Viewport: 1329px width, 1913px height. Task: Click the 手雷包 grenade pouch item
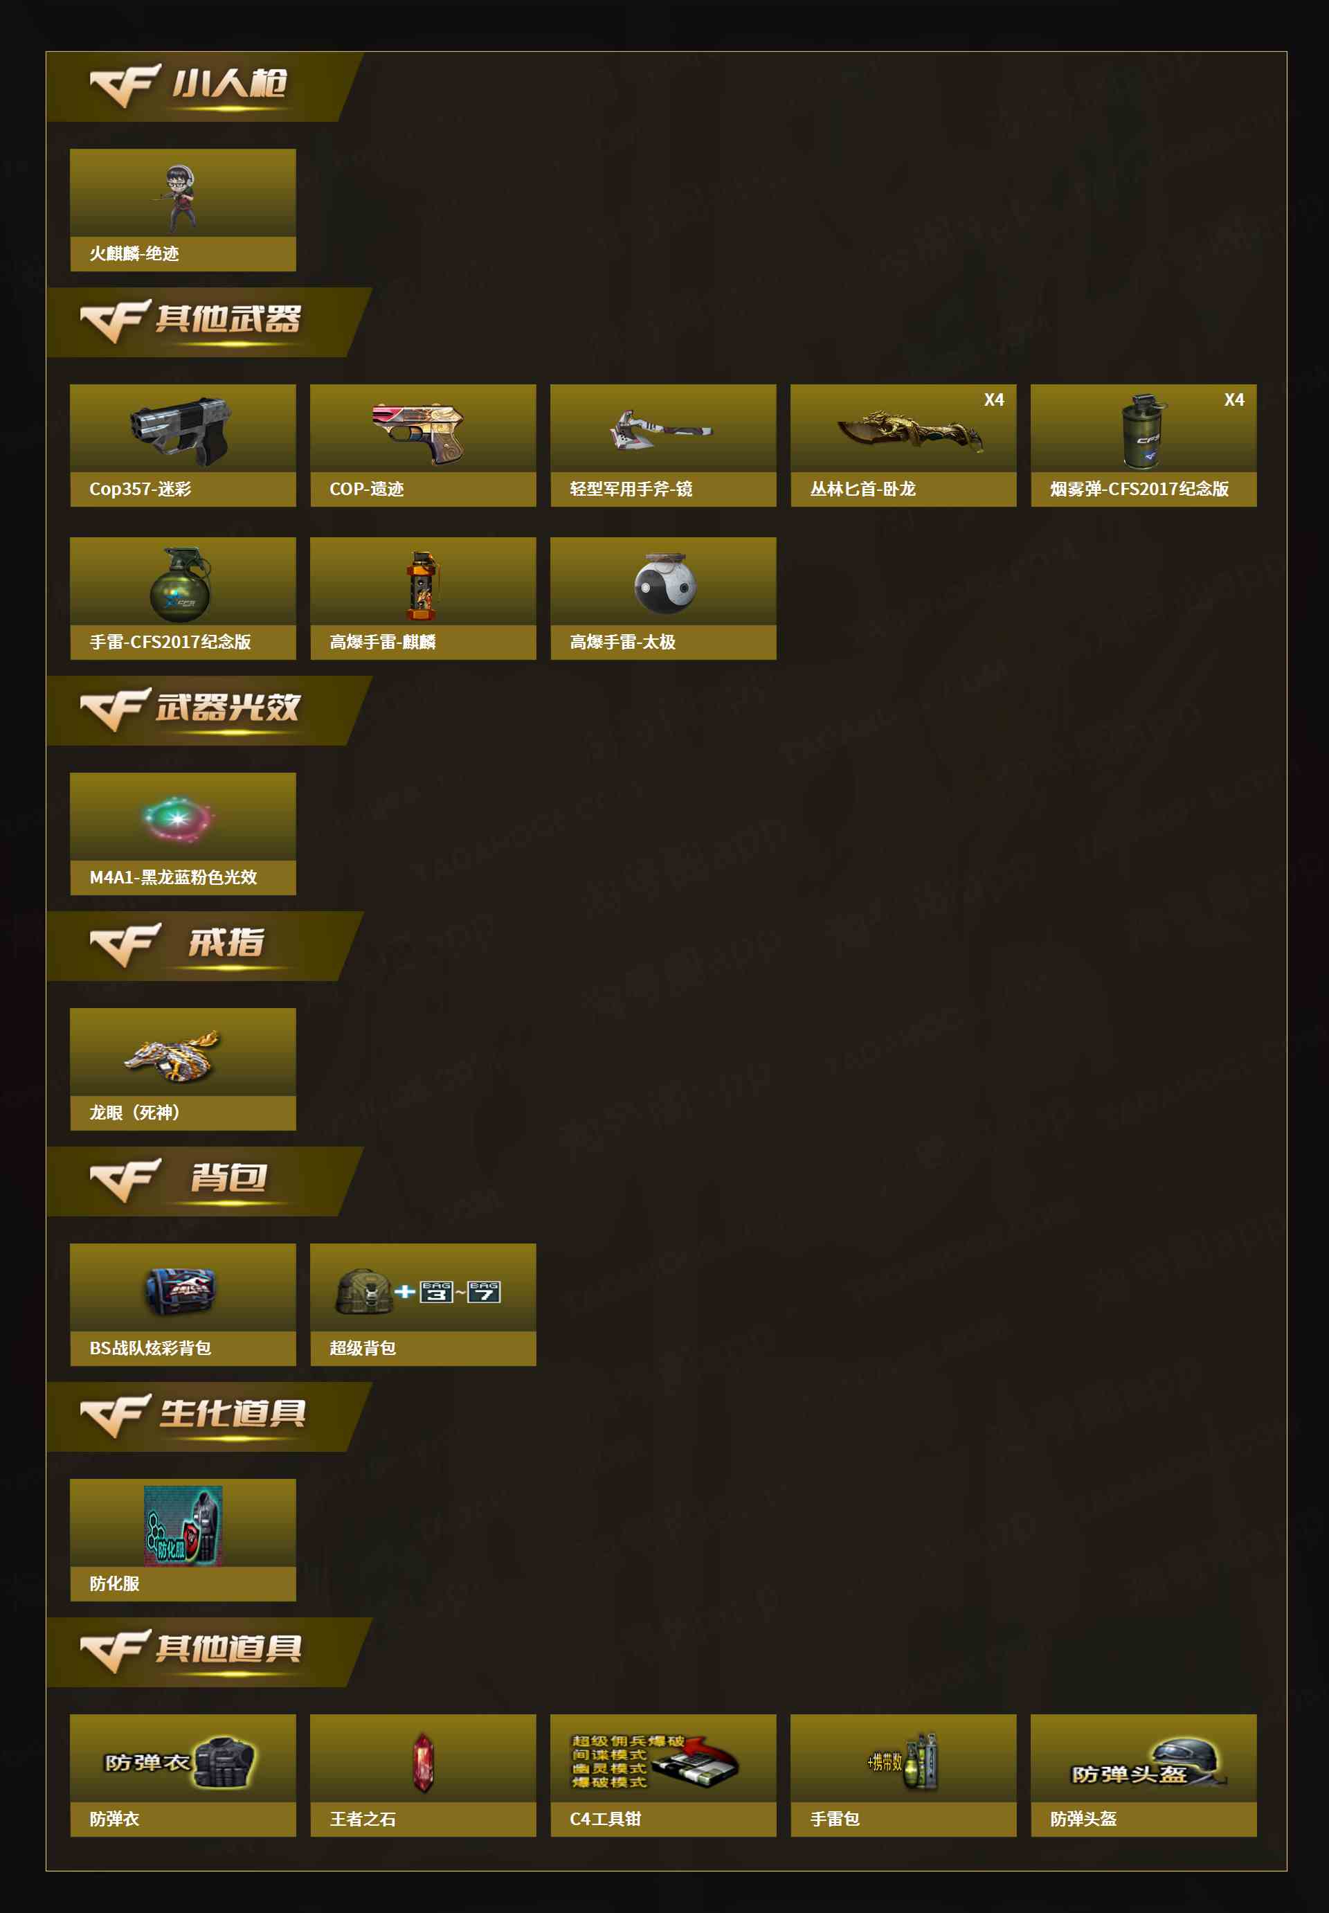click(x=903, y=1776)
